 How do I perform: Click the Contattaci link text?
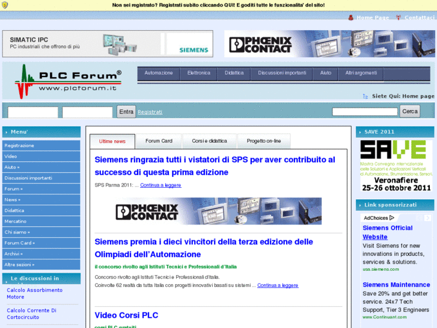pos(420,17)
